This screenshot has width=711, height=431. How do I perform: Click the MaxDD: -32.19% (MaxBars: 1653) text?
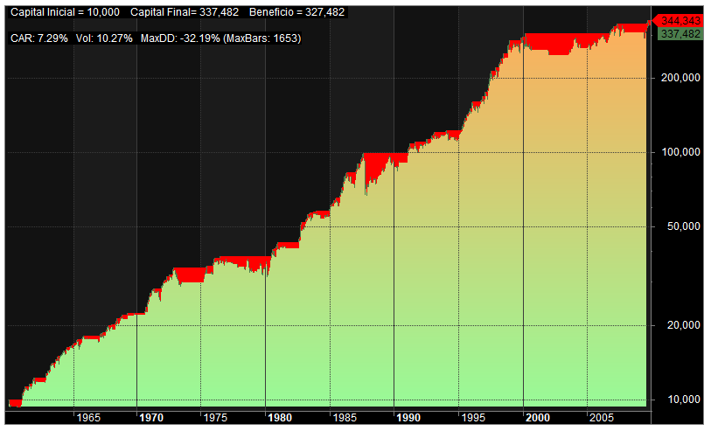[221, 38]
